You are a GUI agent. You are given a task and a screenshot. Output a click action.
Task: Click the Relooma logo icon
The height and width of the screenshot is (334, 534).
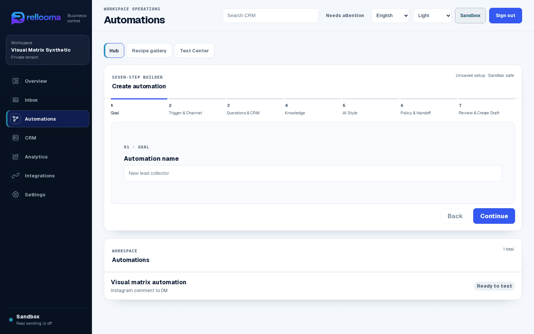18,18
